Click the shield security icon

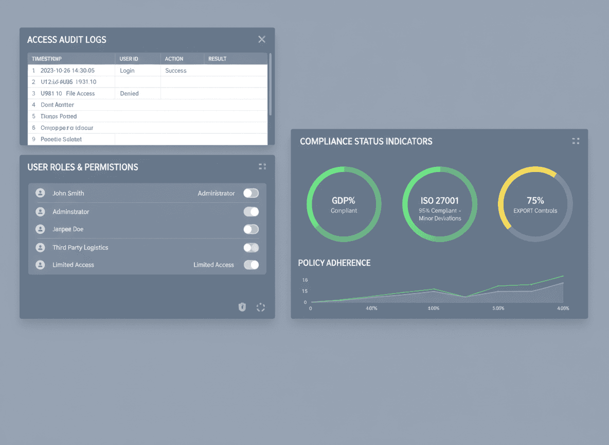[x=242, y=307]
